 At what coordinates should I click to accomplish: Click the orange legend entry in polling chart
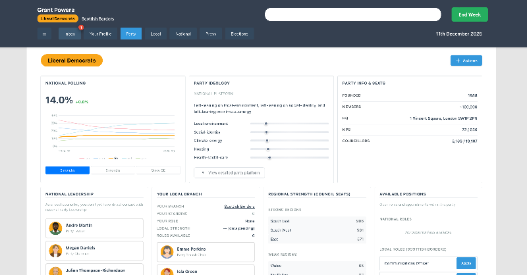coord(113,158)
